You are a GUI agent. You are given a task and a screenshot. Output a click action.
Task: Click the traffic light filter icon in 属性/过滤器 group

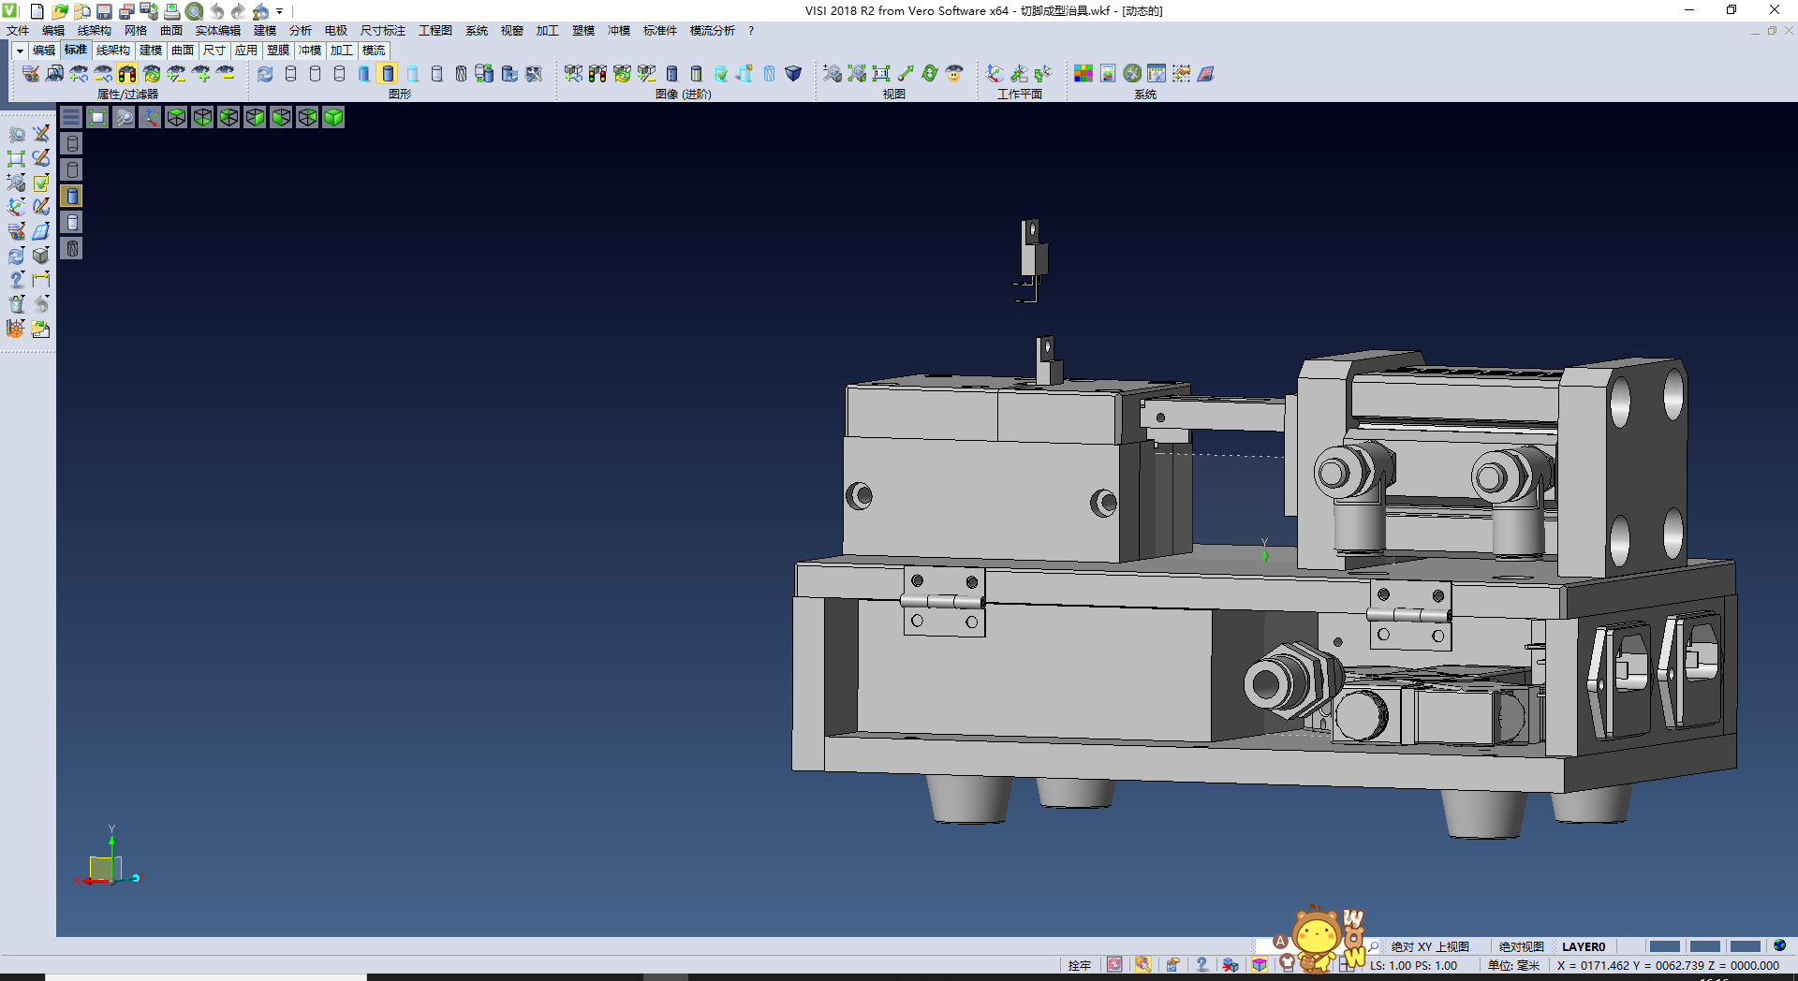[x=127, y=74]
